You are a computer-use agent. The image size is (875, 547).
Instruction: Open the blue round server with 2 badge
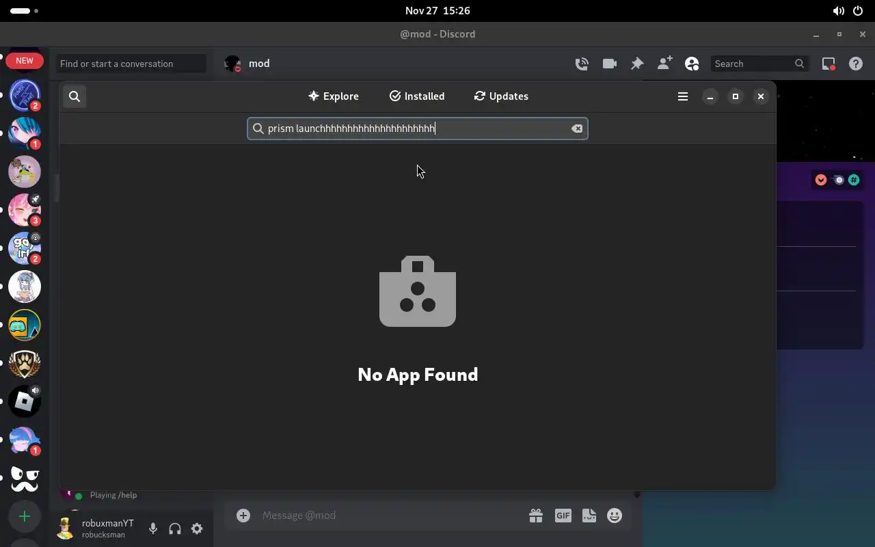(x=25, y=96)
